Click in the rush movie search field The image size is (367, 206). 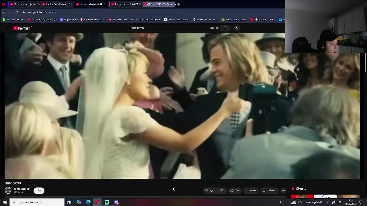pyautogui.click(x=169, y=28)
